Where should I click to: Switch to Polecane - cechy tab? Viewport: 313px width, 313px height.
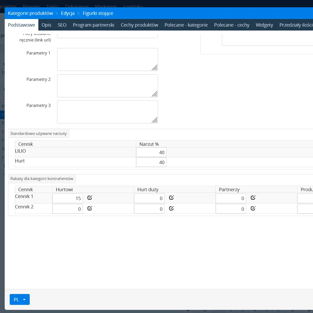click(232, 25)
